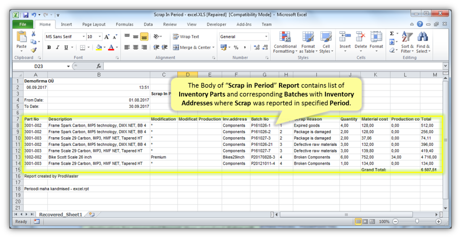Open the borders dropdown arrow

[x=89, y=48]
